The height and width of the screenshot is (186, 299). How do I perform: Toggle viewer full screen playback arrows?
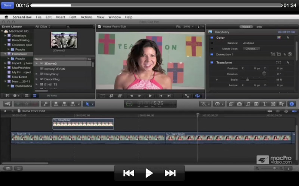click(x=187, y=96)
